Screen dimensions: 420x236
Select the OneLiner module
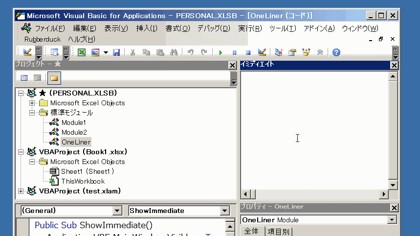coord(76,142)
